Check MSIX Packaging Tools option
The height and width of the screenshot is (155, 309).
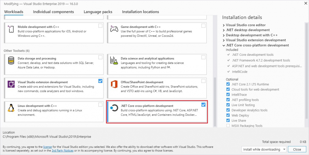[x=228, y=126]
